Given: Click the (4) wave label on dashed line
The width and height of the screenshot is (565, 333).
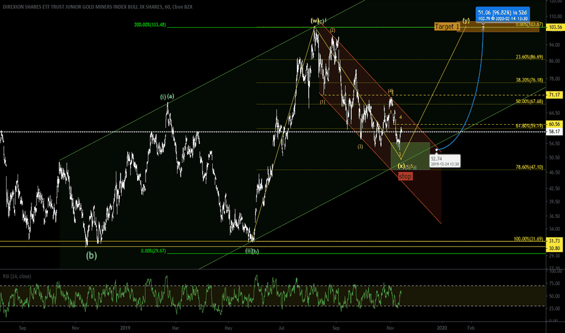Looking at the screenshot, I should pos(390,91).
